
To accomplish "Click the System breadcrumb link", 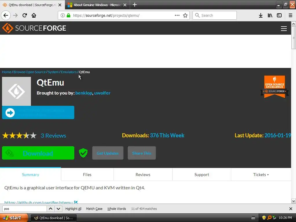I will pos(53,72).
